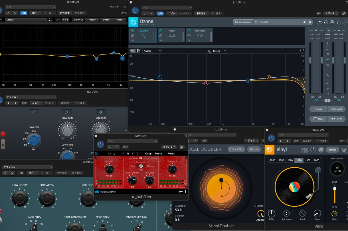The image size is (348, 231).
Task: Open Ozone undo history clock icon
Action: click(x=326, y=22)
